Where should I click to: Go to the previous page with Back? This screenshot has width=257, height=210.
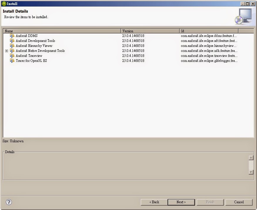coord(154,202)
